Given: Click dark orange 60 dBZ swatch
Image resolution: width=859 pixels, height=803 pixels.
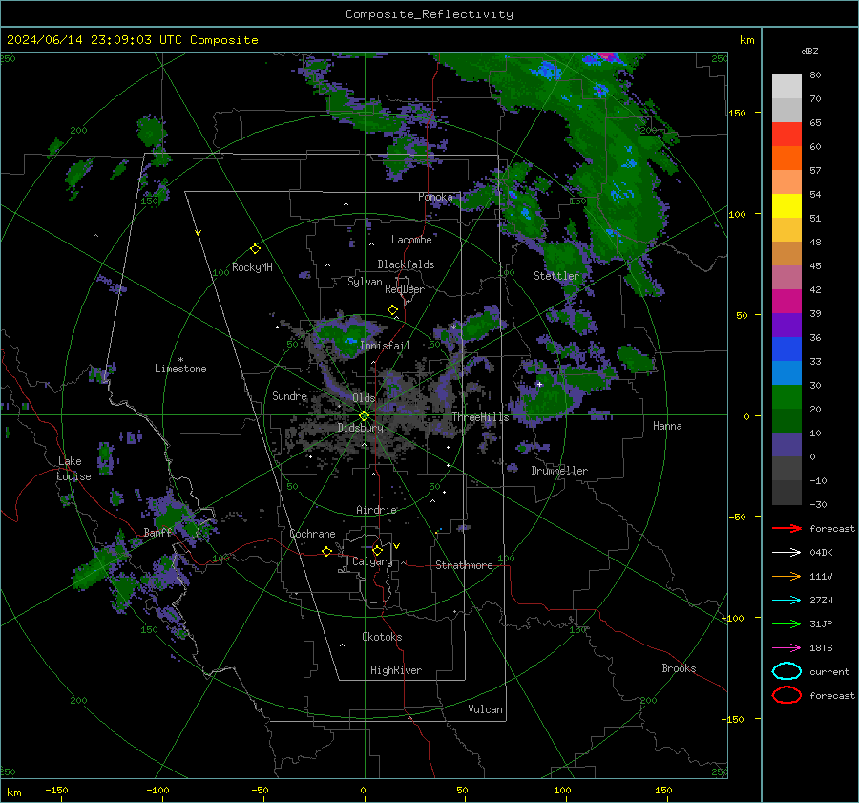Looking at the screenshot, I should pos(786,158).
